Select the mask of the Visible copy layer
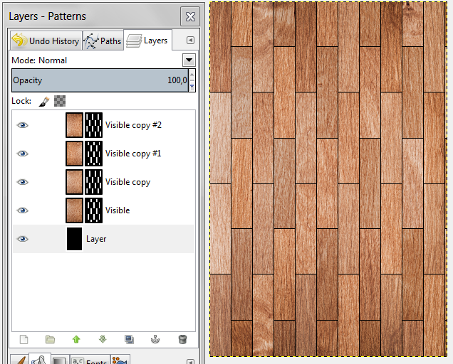This screenshot has height=364, width=453. click(93, 182)
